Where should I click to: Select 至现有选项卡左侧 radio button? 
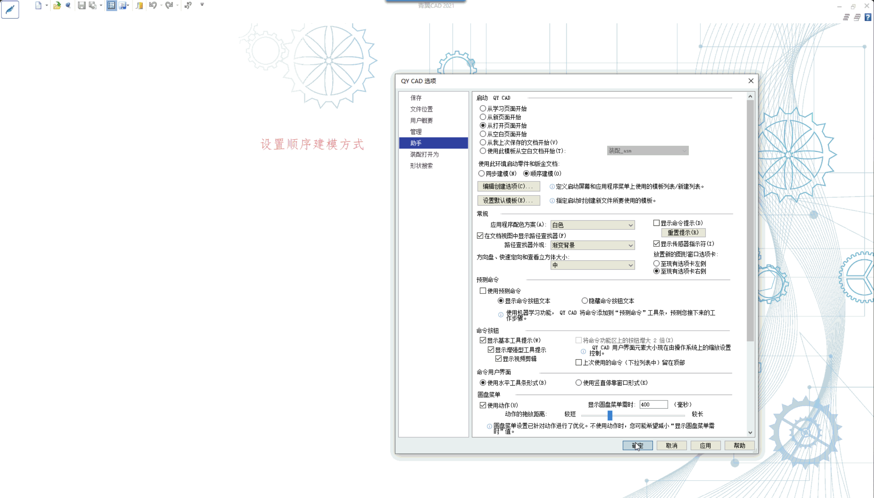(x=656, y=263)
